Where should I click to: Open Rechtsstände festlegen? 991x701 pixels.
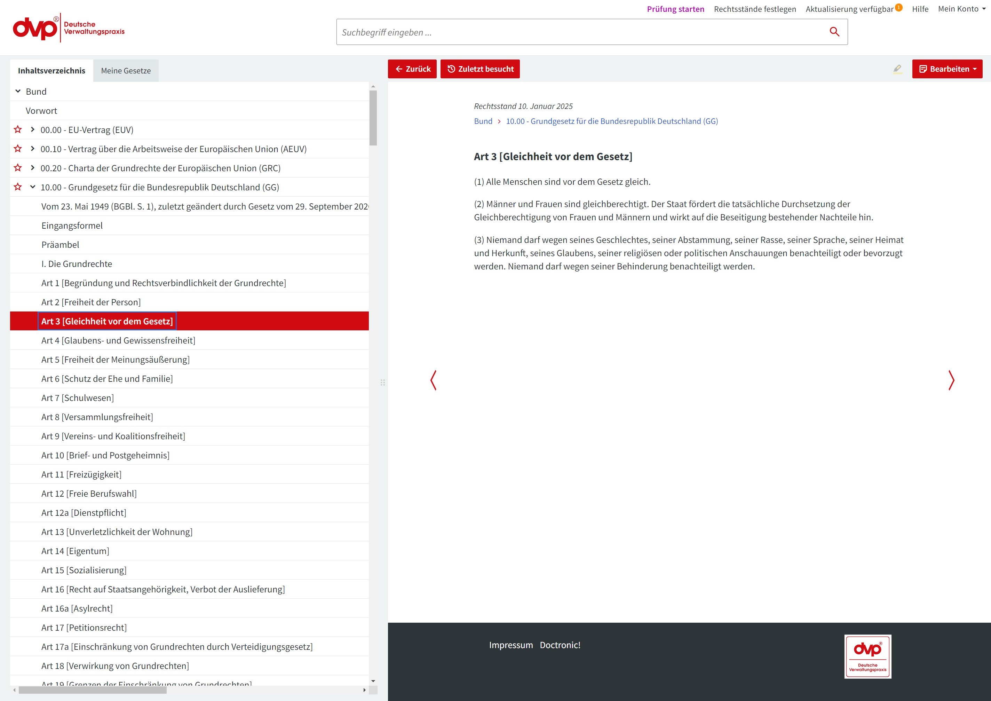[755, 9]
